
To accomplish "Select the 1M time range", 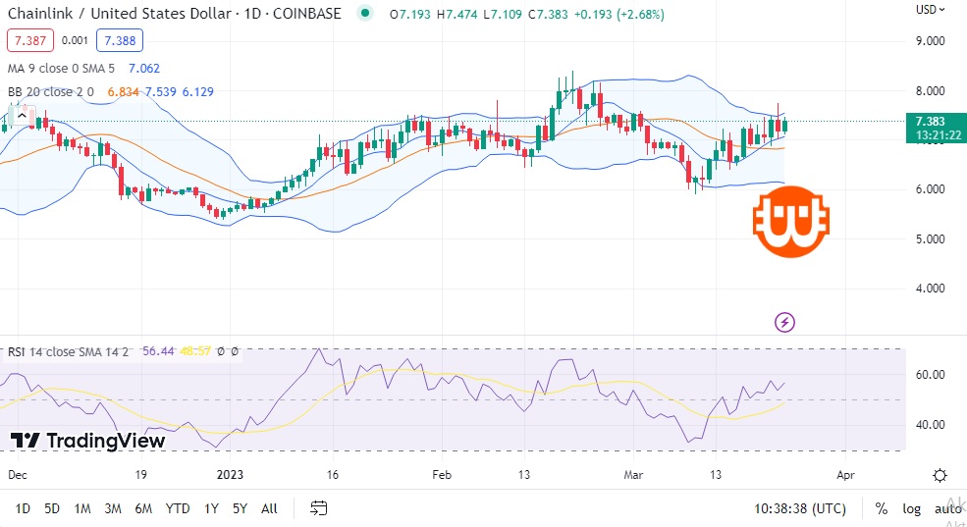I will pos(82,508).
